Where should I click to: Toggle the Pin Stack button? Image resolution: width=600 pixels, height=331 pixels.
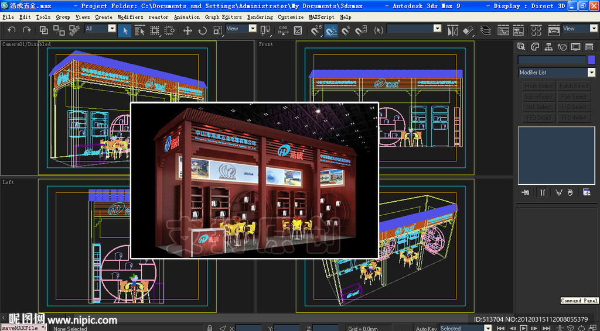pyautogui.click(x=526, y=192)
